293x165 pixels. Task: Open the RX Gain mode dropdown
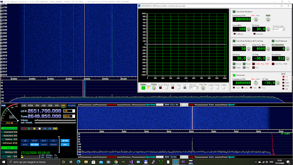click(279, 29)
